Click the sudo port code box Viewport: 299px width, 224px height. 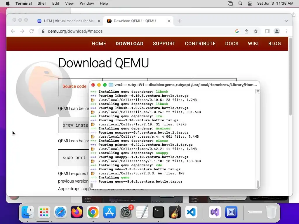74,158
